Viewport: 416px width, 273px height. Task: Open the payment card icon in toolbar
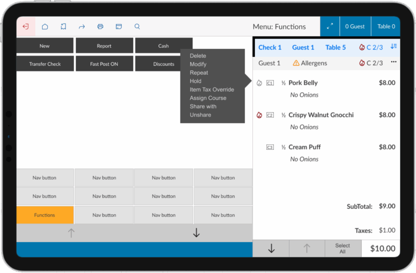[118, 26]
